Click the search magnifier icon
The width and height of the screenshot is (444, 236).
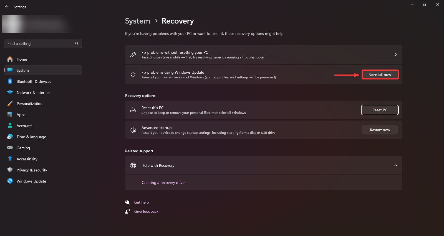pyautogui.click(x=77, y=43)
